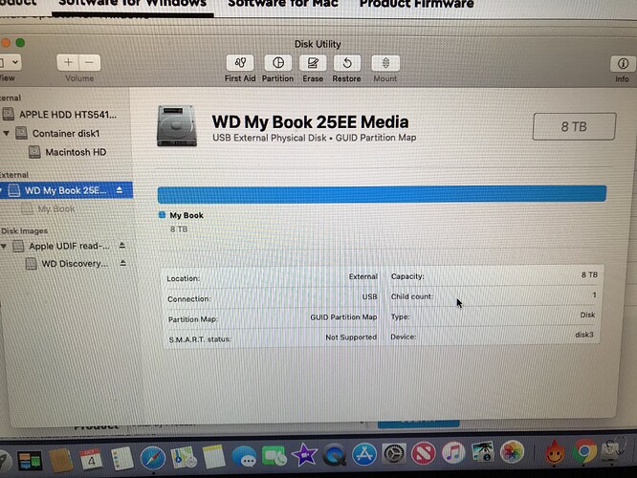Click the Location value 'External'
637x478 pixels.
pyautogui.click(x=363, y=276)
